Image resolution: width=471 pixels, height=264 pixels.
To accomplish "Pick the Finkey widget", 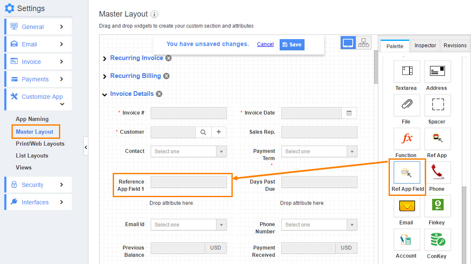I will 437,206.
